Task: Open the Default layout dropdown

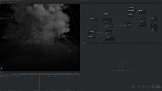Action: [x=11, y=3]
